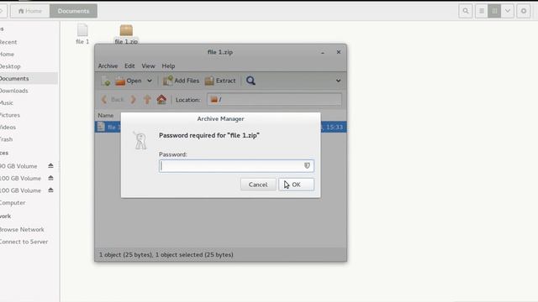Open Trash in the sidebar
Image resolution: width=538 pixels, height=302 pixels.
tap(7, 139)
